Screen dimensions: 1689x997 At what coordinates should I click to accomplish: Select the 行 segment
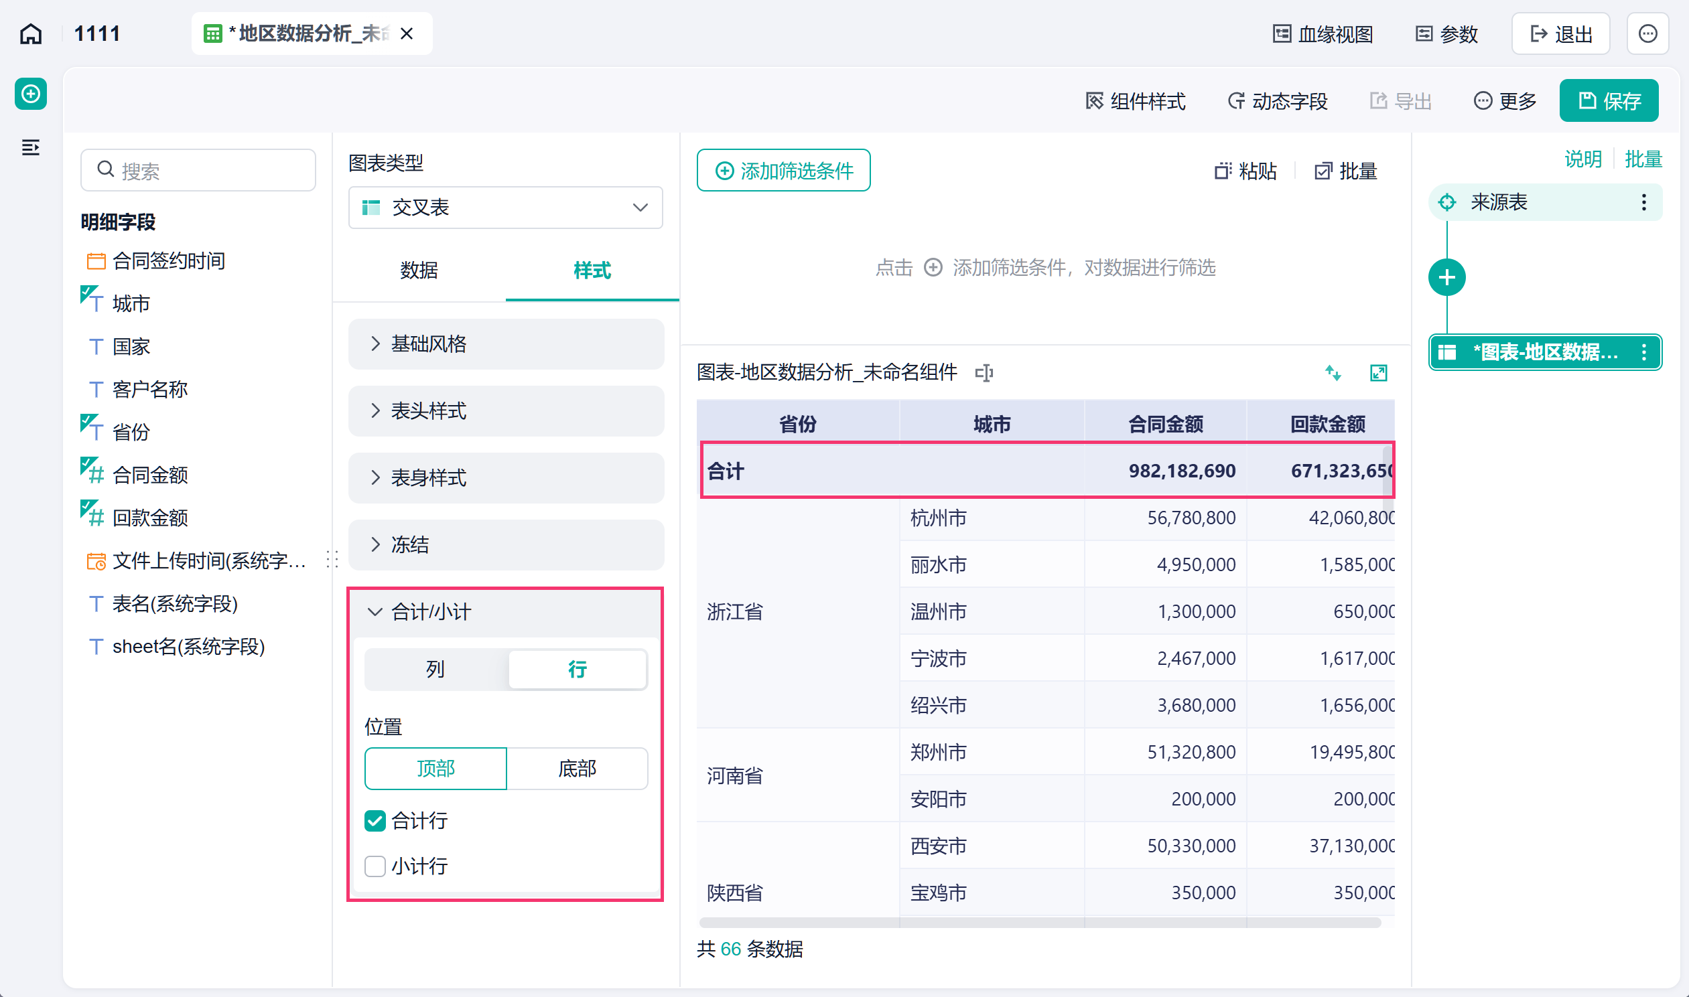578,669
